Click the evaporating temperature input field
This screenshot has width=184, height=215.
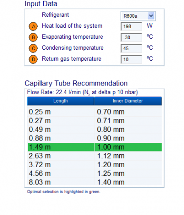[x=131, y=37]
